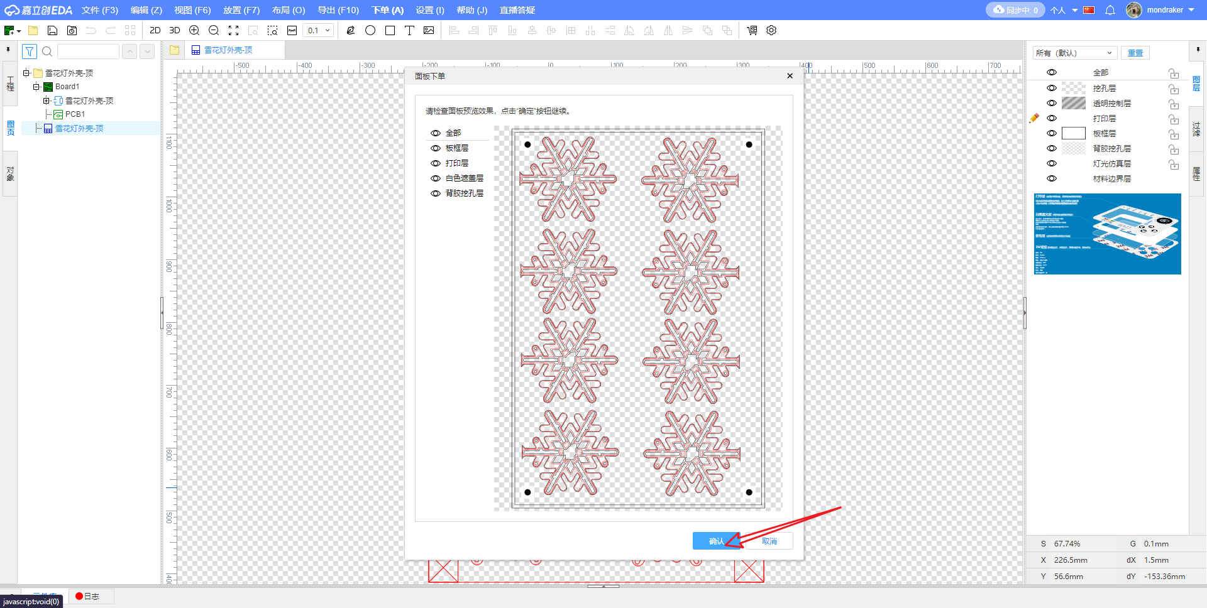The width and height of the screenshot is (1207, 608).
Task: Open the 所有 (默认) layer dropdown
Action: pos(1074,53)
